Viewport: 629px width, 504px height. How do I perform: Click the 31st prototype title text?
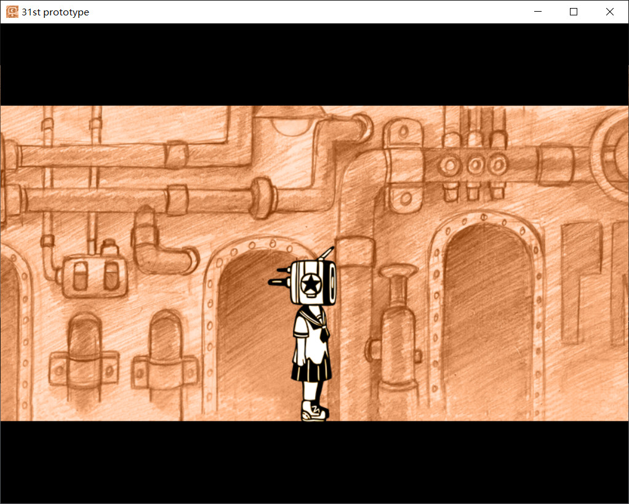55,12
